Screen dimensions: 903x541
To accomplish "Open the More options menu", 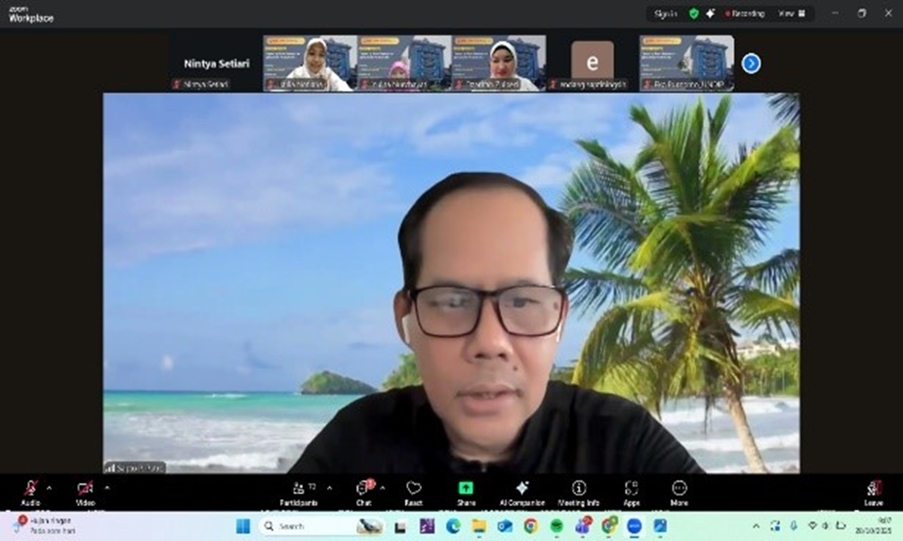I will pyautogui.click(x=679, y=489).
